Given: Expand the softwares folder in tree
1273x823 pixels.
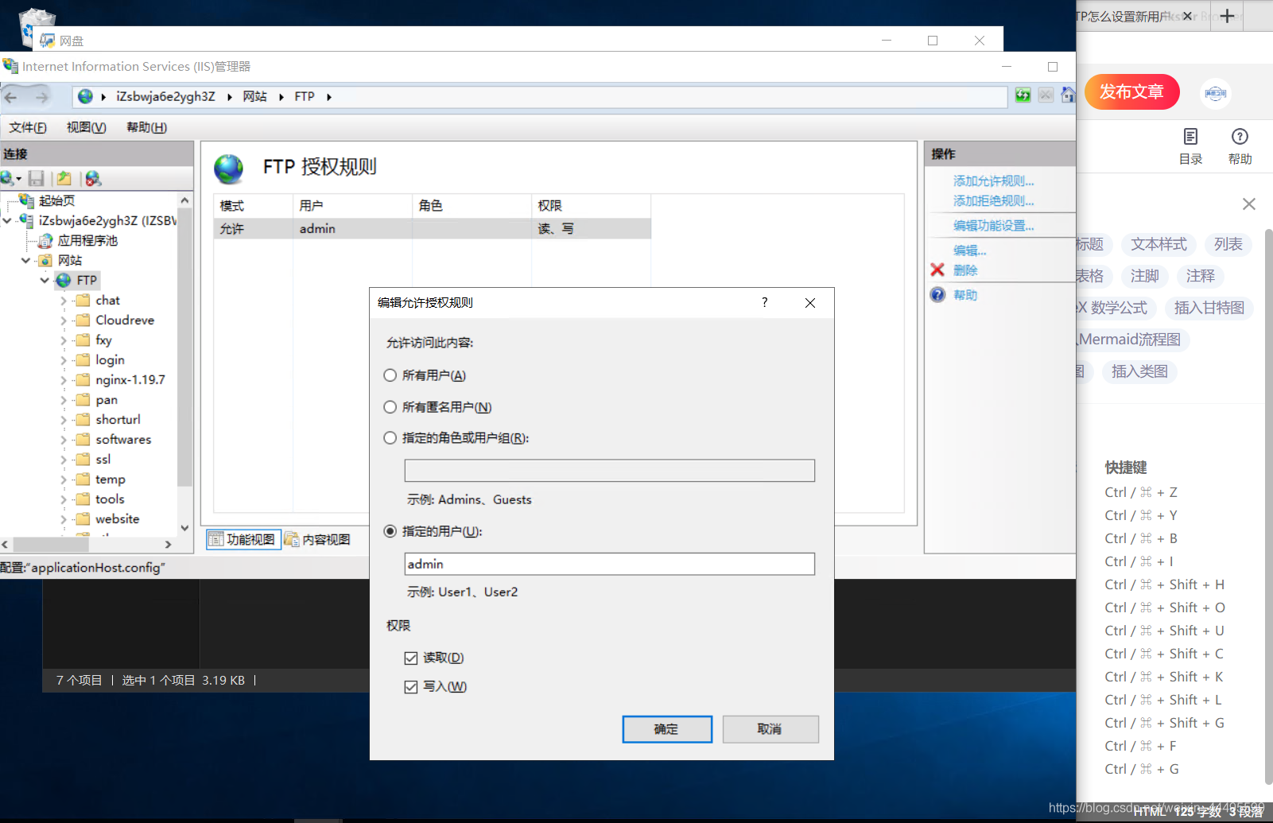Looking at the screenshot, I should pyautogui.click(x=64, y=440).
